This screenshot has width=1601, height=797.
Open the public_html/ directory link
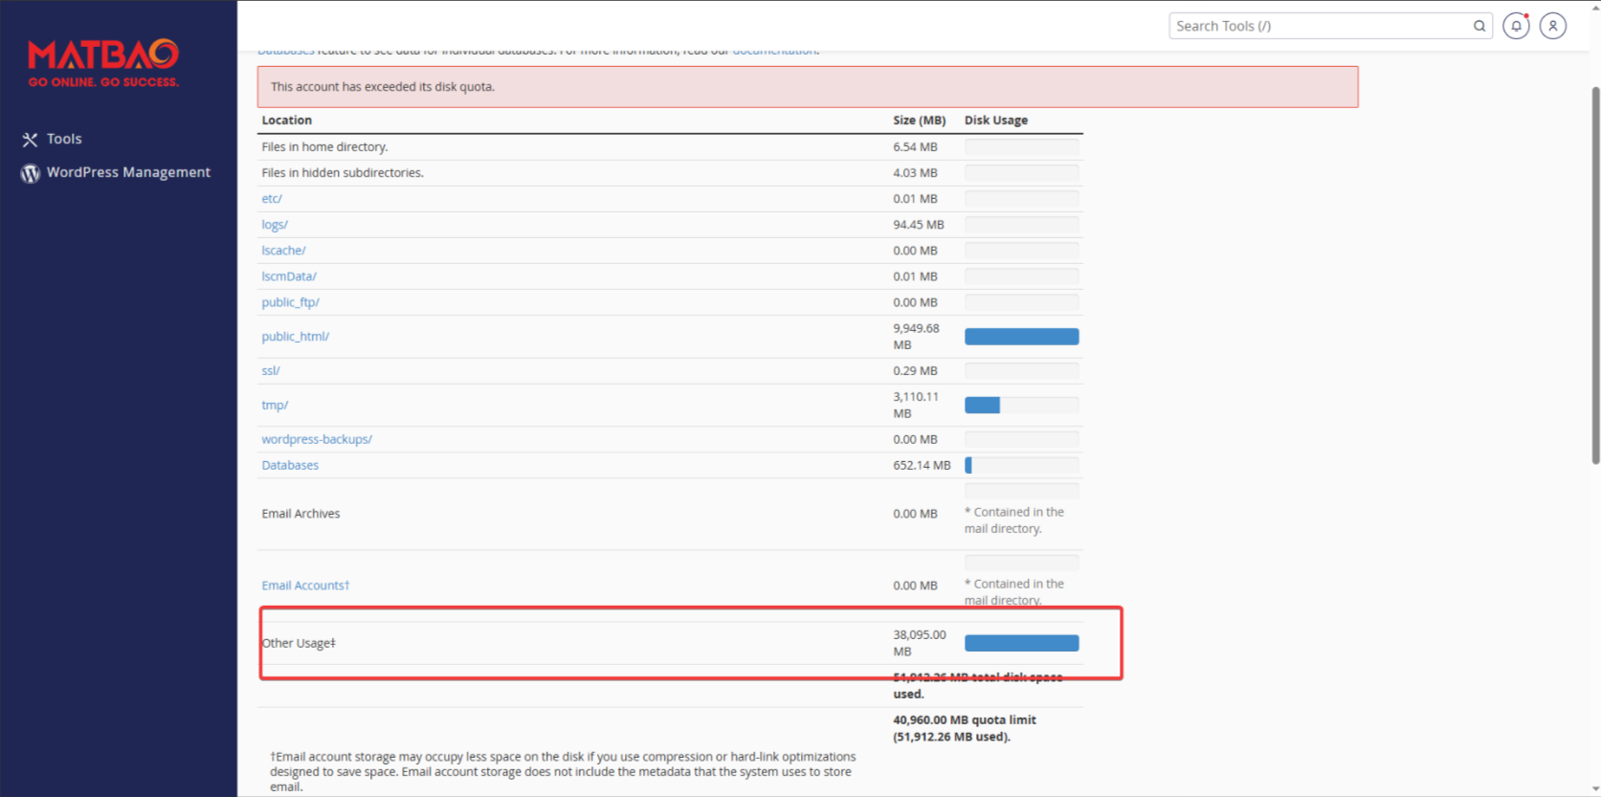click(295, 337)
